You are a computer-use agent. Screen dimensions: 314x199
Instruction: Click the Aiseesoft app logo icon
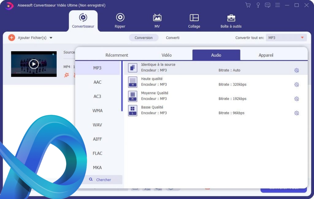9,6
